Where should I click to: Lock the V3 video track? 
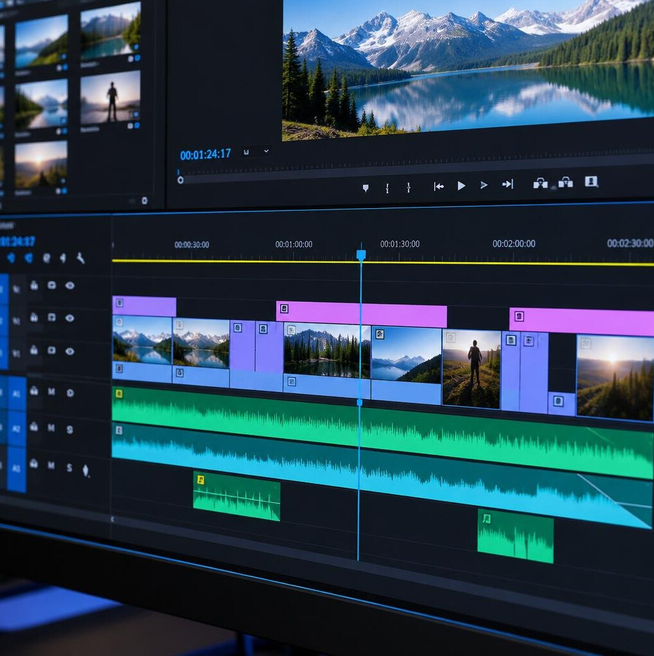[34, 285]
